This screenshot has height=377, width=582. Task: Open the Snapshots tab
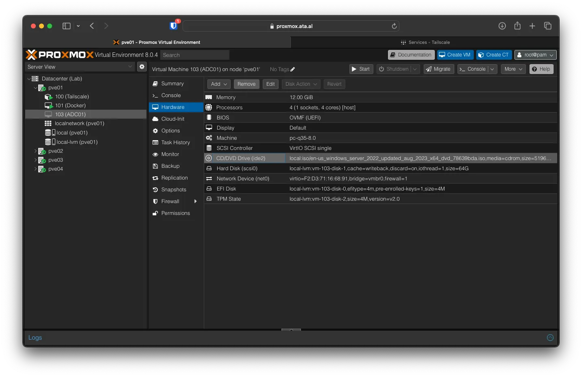click(x=176, y=190)
